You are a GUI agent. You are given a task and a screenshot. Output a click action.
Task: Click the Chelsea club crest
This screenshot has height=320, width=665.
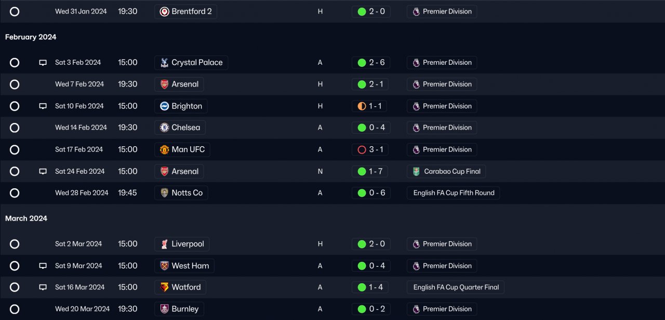(164, 128)
